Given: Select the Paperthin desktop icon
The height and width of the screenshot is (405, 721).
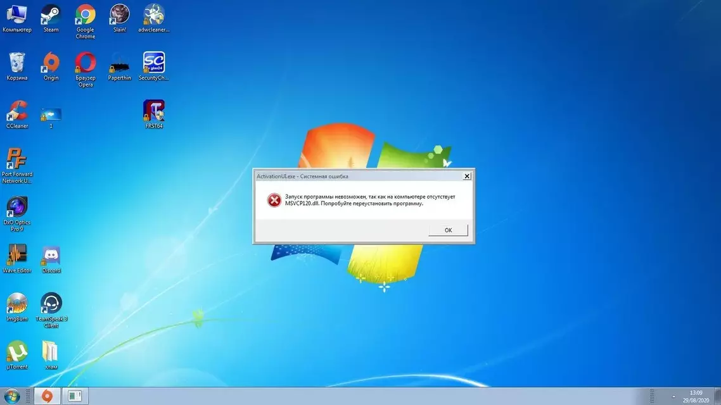Looking at the screenshot, I should (x=120, y=66).
